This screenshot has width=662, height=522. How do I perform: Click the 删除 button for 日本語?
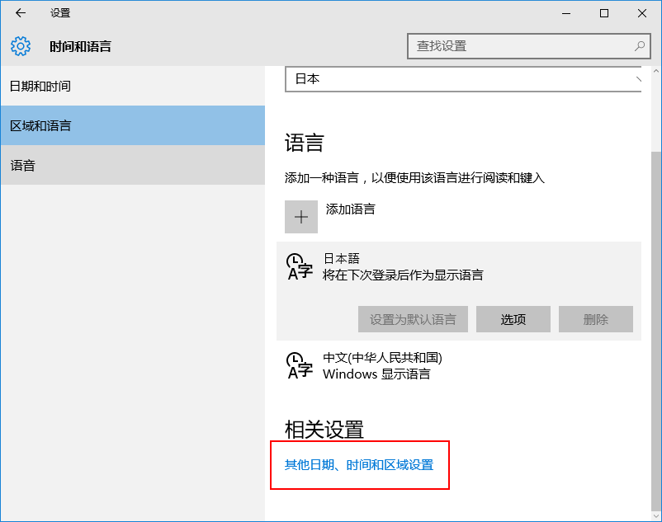(x=595, y=319)
